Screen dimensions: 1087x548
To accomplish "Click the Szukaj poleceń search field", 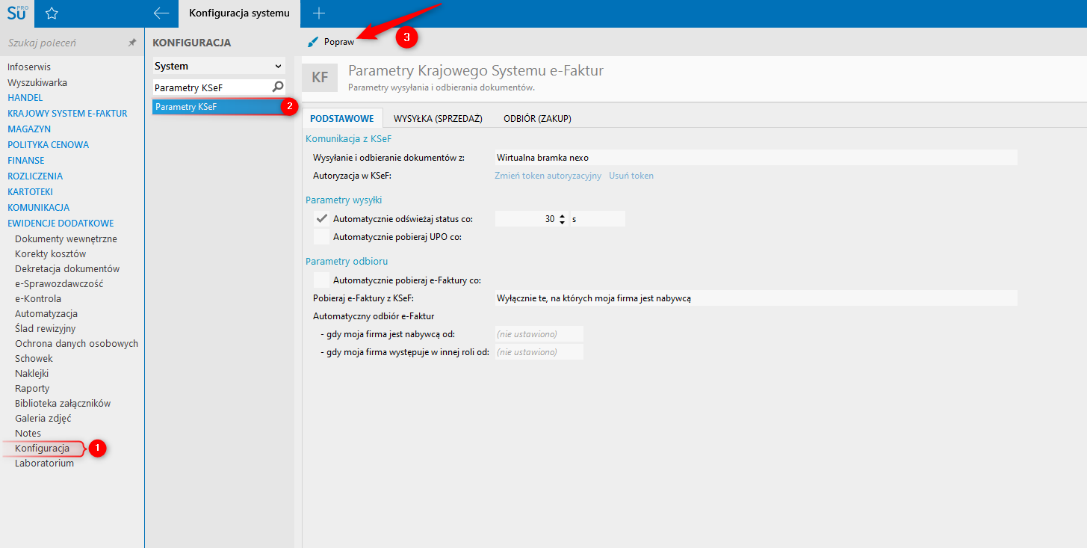I will [64, 43].
